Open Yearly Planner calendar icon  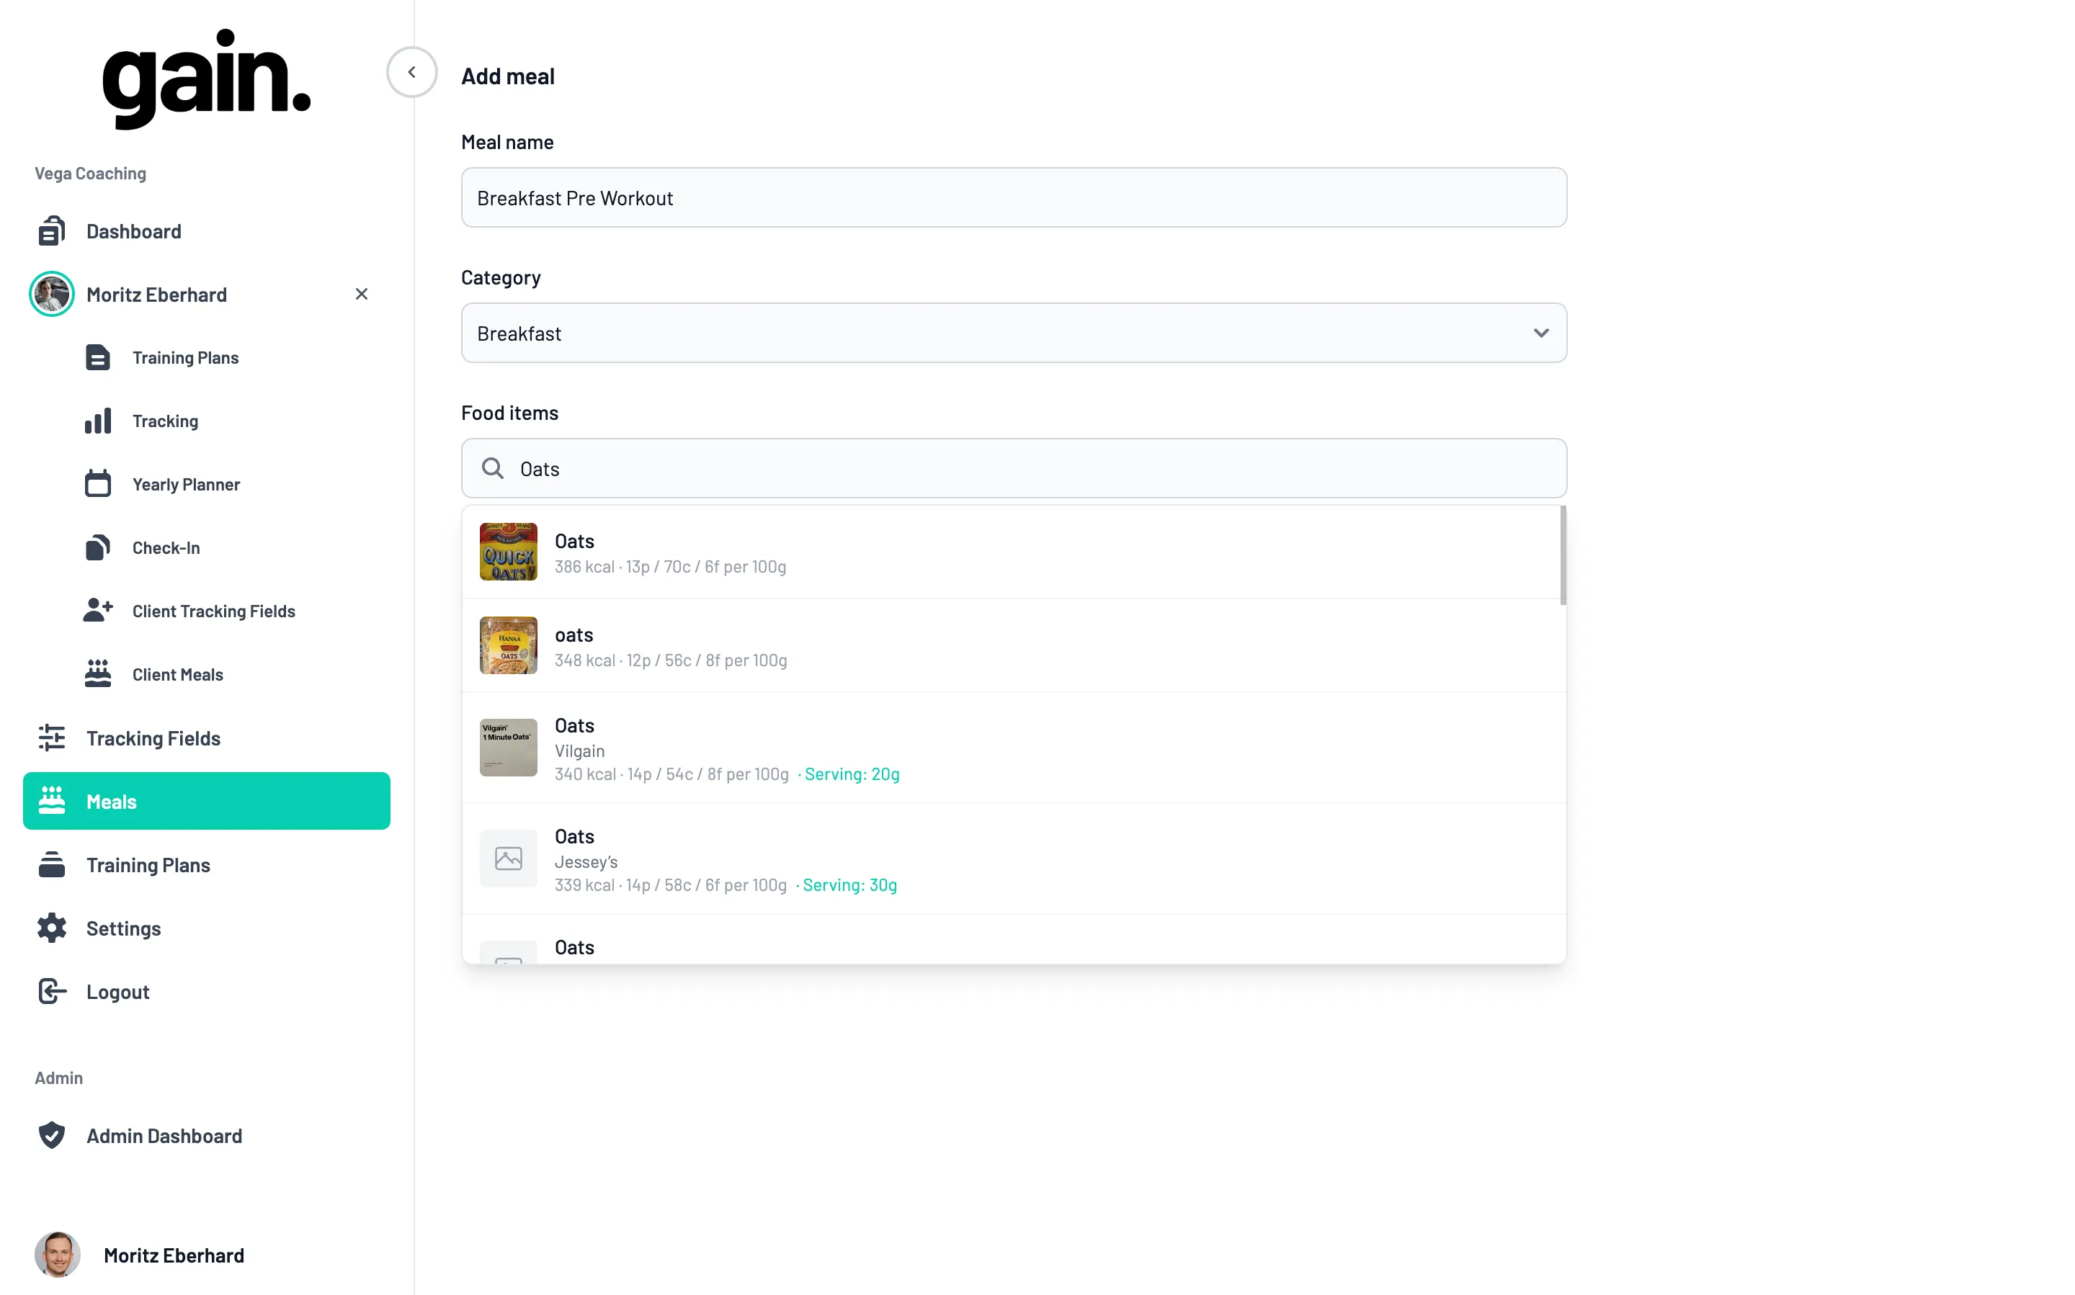98,484
